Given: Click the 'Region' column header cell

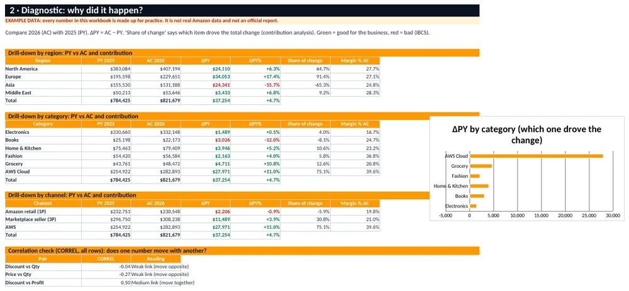Looking at the screenshot, I should tap(43, 60).
